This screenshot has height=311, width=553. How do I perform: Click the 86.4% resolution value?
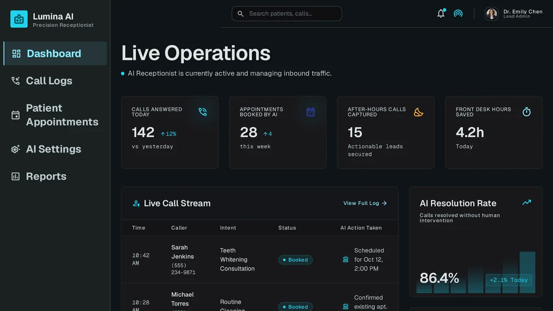(439, 278)
